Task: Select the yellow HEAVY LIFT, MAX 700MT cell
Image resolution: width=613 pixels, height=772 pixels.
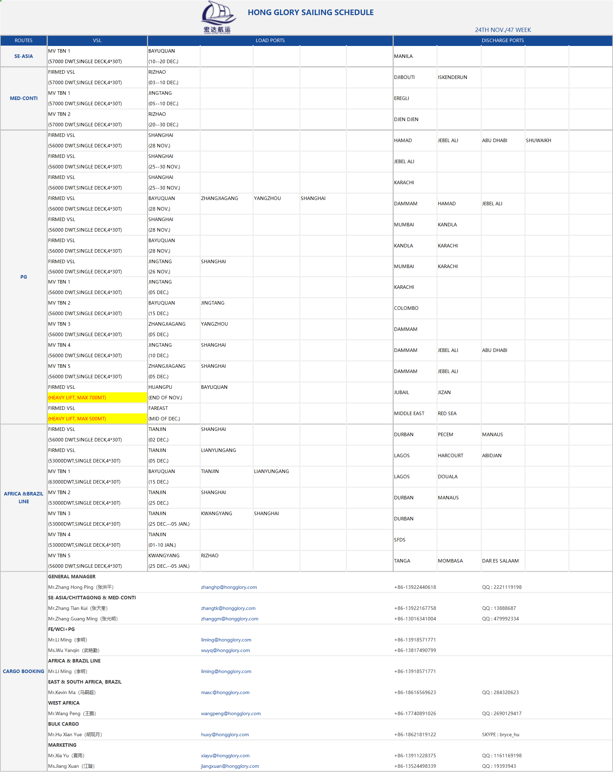Action: coord(97,398)
